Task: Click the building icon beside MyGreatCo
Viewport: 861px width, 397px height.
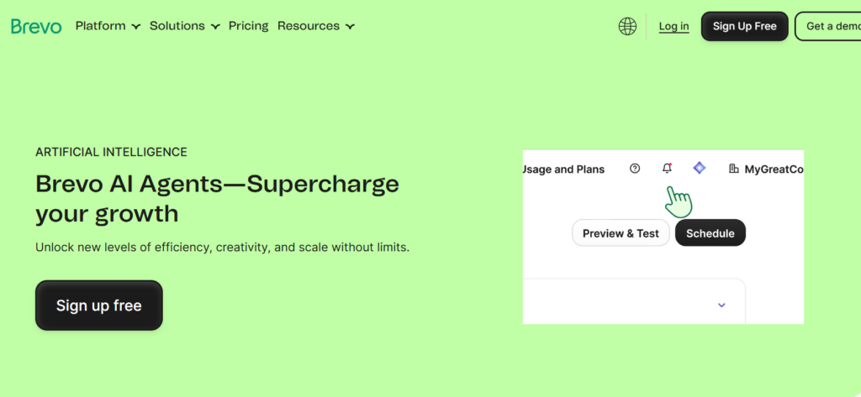Action: click(733, 169)
